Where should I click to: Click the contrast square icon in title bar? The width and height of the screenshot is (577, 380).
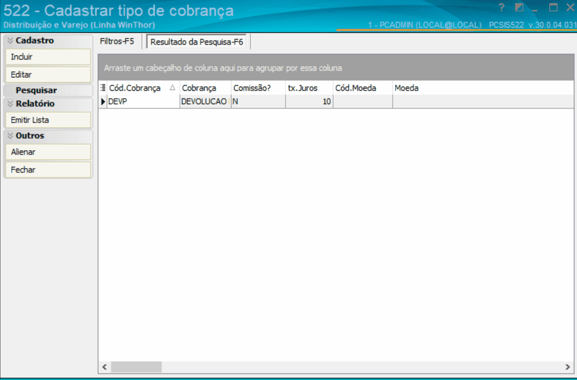click(519, 7)
